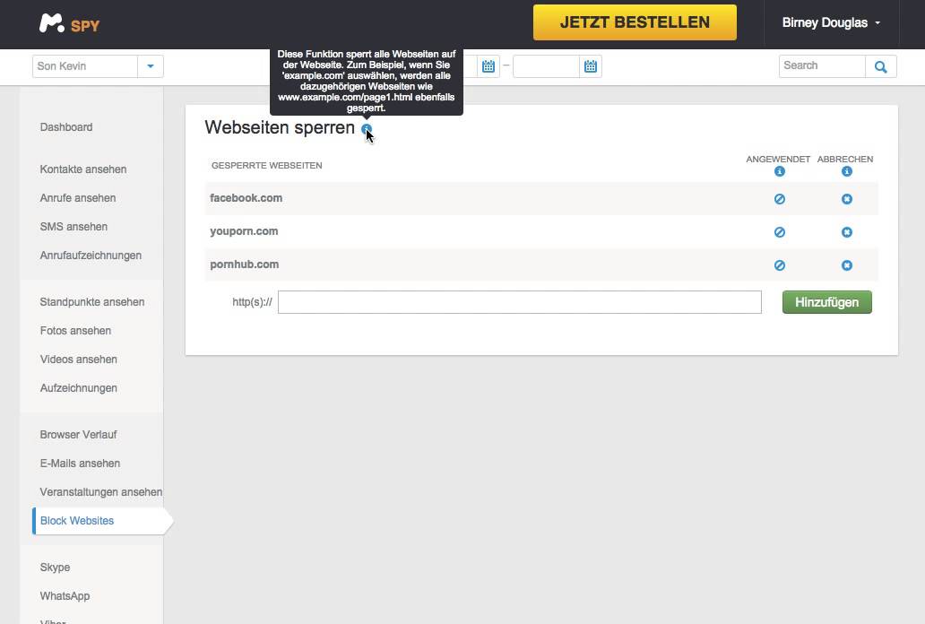Screen dimensions: 925x624
Task: Click the ANGEWENDET column header
Action: [778, 159]
